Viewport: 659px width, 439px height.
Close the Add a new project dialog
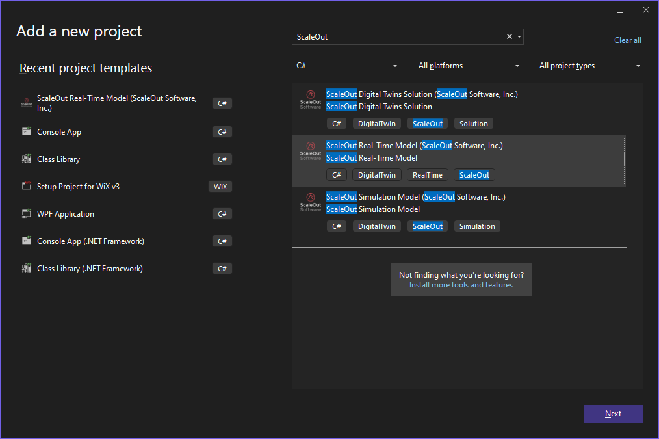coord(646,10)
